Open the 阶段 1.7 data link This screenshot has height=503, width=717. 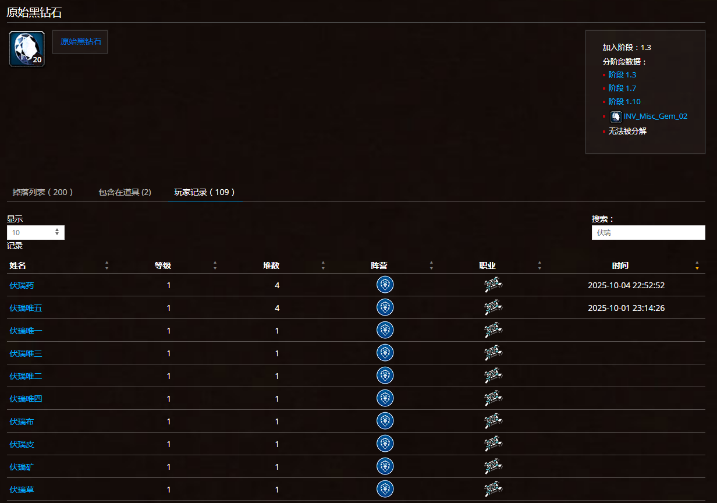(622, 88)
